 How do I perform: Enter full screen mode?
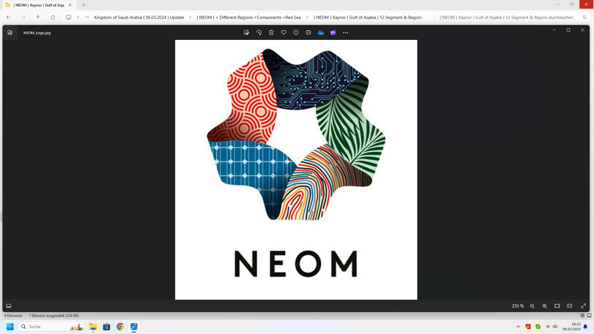pos(583,306)
